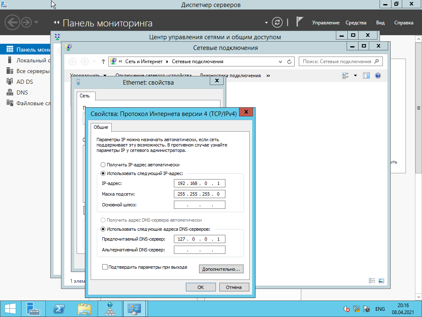Open the Windows Start button
This screenshot has width=422, height=317.
click(10, 309)
